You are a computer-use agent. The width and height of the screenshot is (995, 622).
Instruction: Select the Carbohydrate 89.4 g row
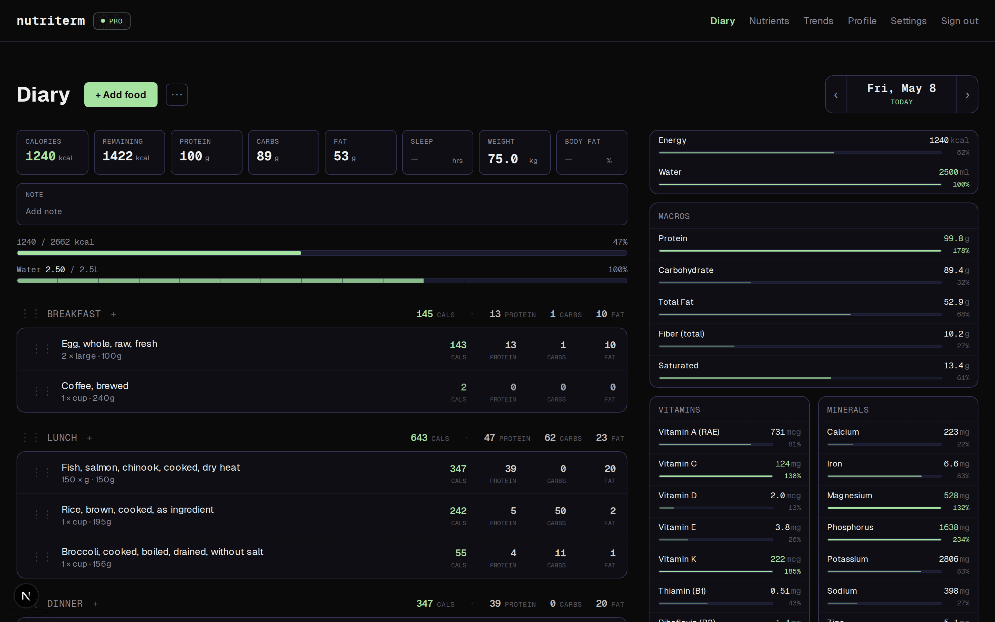point(814,276)
